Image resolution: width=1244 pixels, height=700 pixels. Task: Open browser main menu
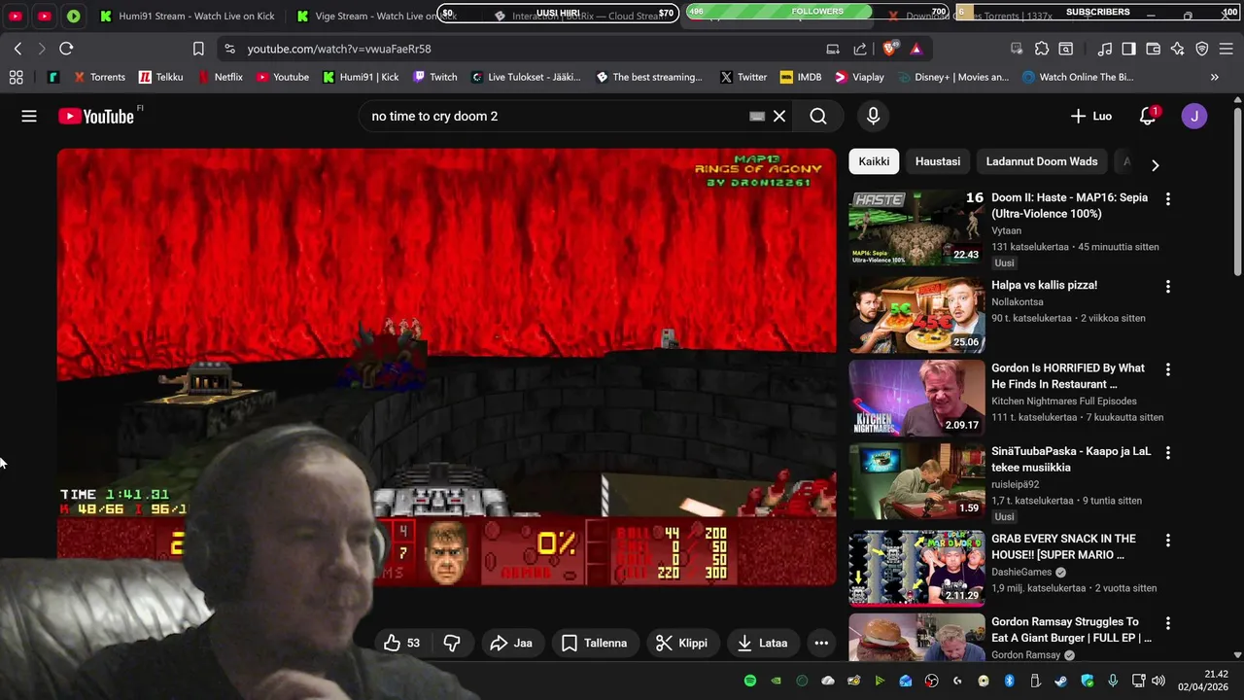[x=1227, y=49]
